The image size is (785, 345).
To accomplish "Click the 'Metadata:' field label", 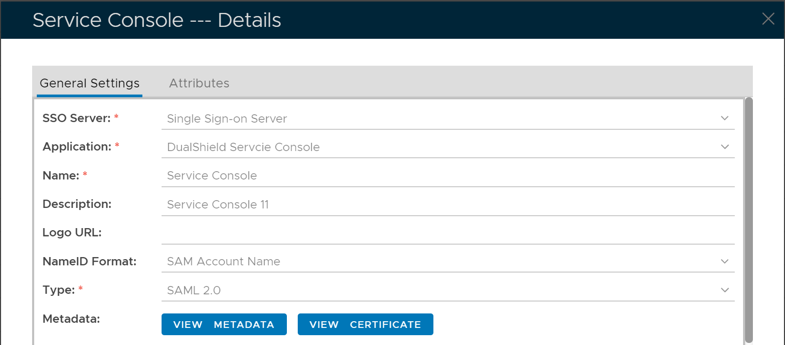I will [71, 319].
